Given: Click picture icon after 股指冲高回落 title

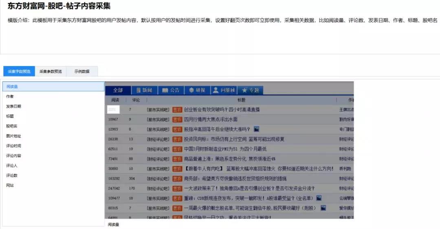Looking at the screenshot, I should [256, 129].
